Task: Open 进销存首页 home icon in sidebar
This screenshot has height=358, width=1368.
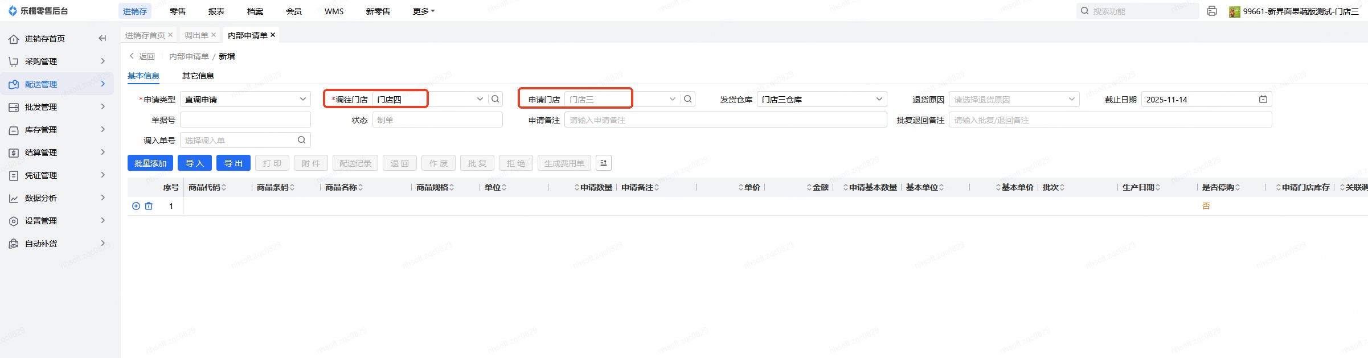Action: click(14, 39)
